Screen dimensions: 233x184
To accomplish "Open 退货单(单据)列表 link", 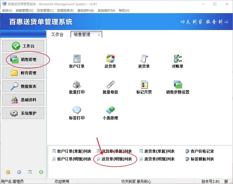I will [157, 151].
